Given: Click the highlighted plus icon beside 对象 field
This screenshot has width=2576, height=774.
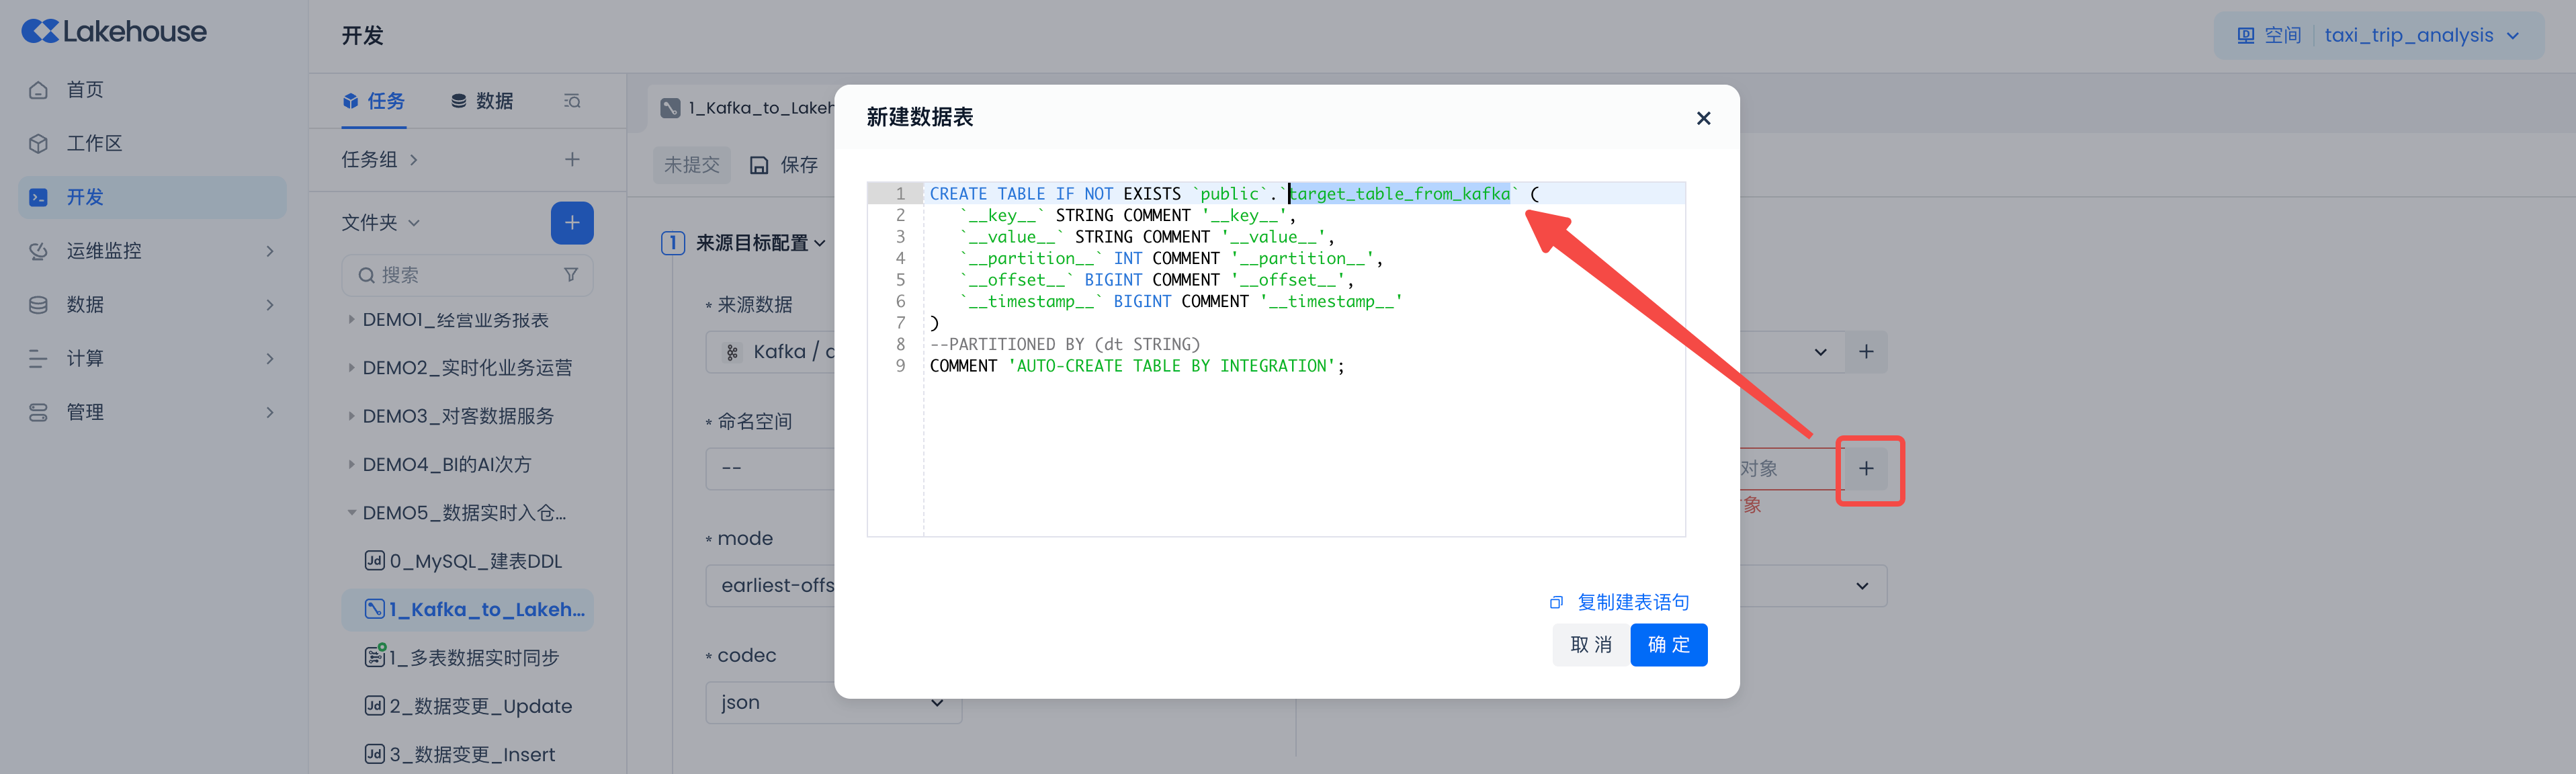Looking at the screenshot, I should coord(1866,469).
